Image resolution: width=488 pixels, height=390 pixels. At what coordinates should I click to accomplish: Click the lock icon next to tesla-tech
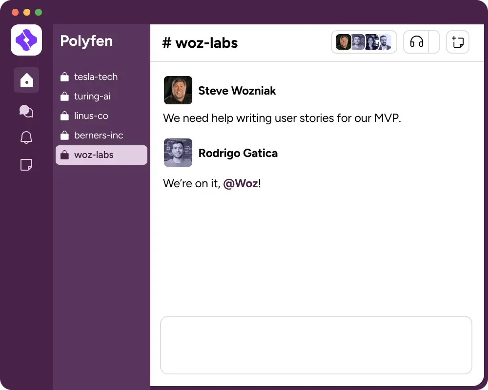64,77
